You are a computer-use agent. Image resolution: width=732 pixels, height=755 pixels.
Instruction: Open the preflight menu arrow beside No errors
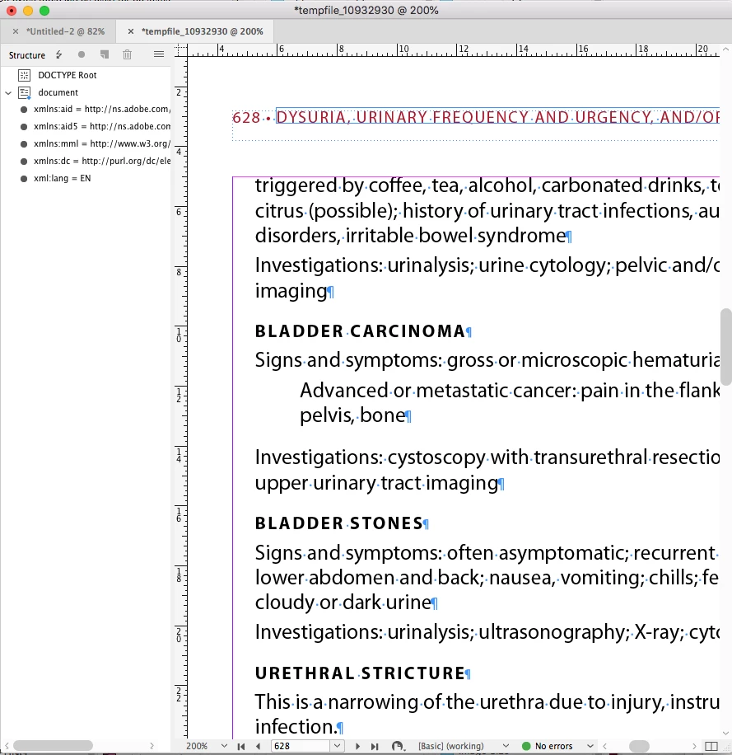tap(590, 746)
